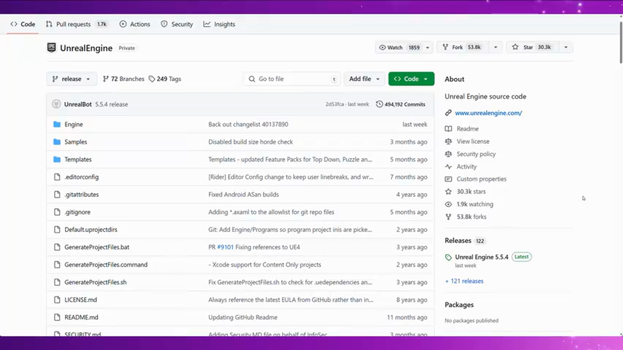This screenshot has height=350, width=623.
Task: Expand the Add file dropdown
Action: click(364, 79)
